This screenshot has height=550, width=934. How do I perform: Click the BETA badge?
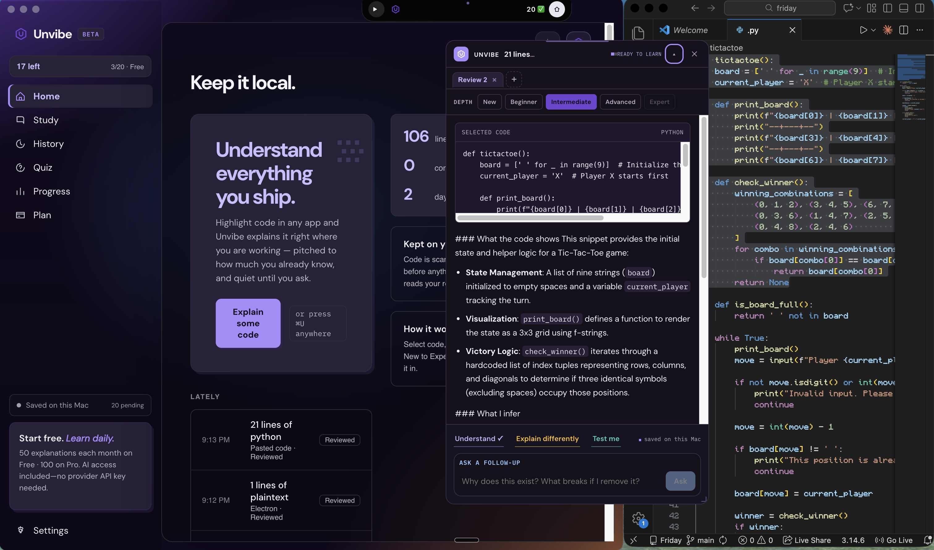click(x=91, y=34)
